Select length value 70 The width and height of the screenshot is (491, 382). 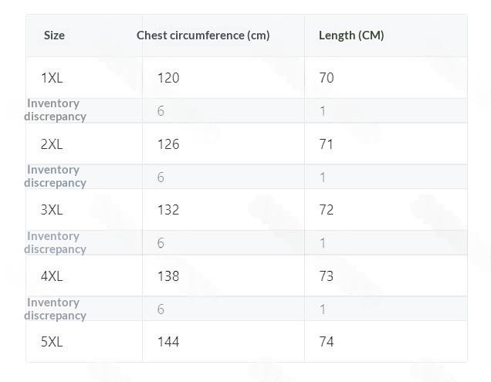tap(327, 78)
